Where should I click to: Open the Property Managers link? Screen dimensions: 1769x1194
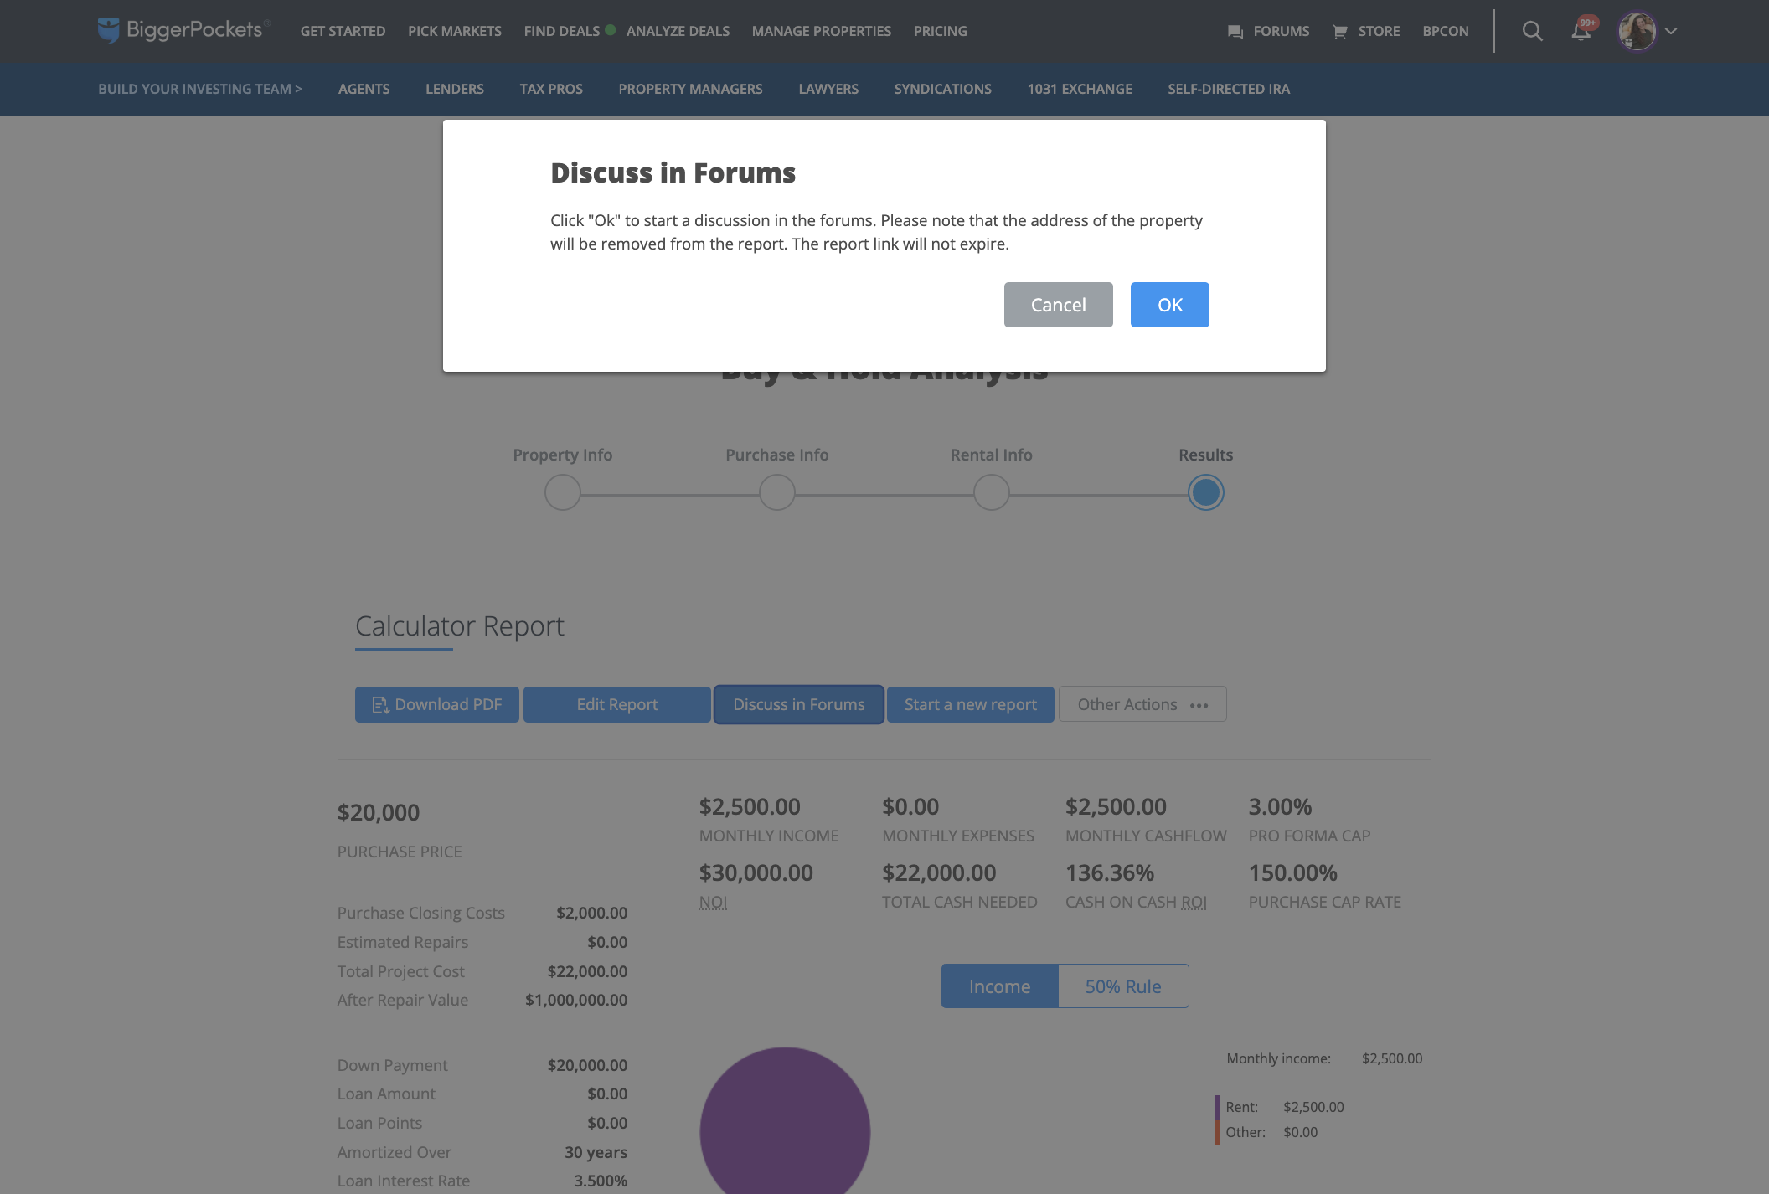pyautogui.click(x=690, y=89)
